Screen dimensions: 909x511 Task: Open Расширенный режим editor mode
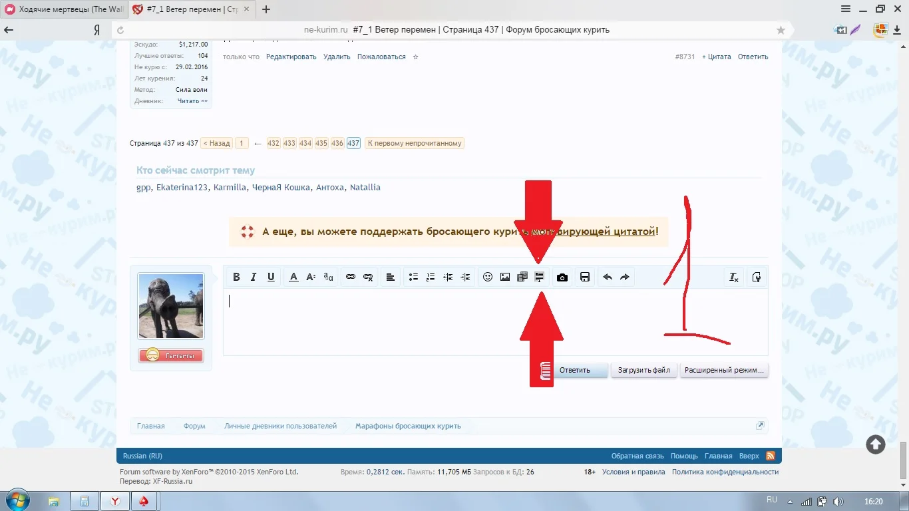[x=724, y=370]
